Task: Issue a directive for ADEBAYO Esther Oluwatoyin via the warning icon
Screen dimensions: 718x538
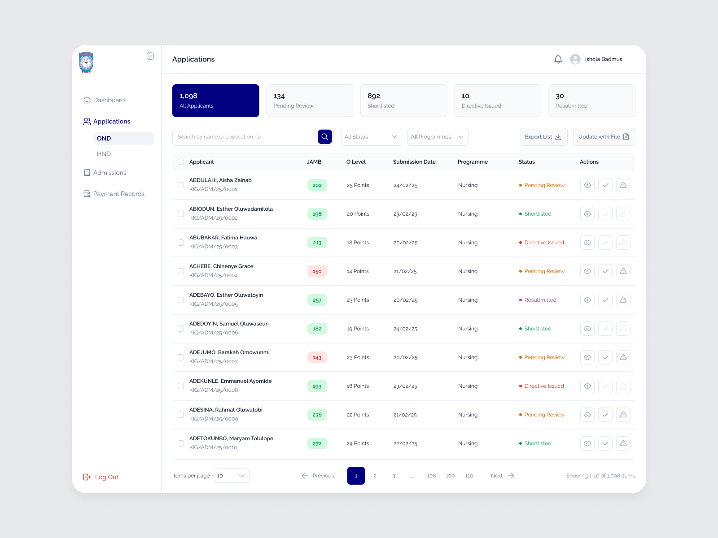Action: click(623, 300)
